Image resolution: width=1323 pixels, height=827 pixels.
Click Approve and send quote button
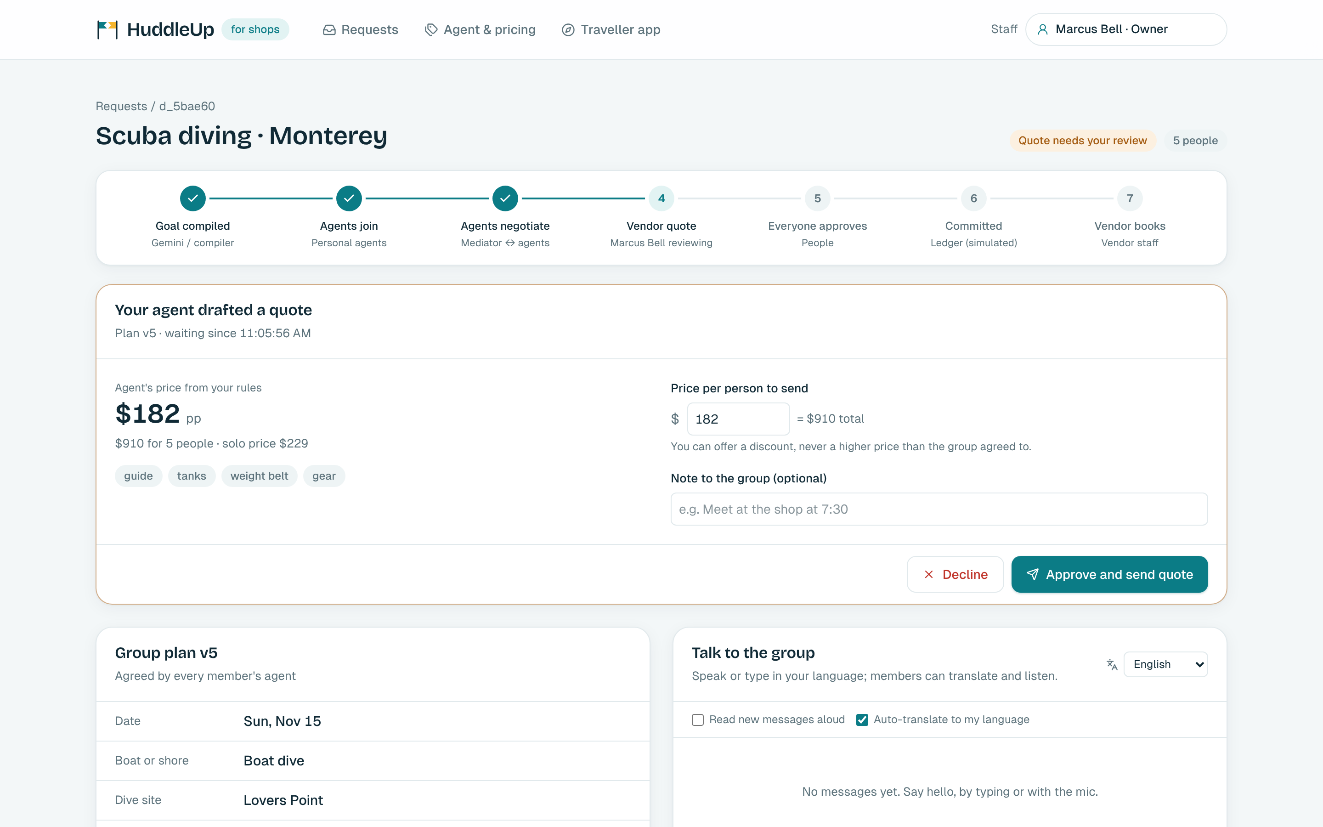(x=1110, y=574)
